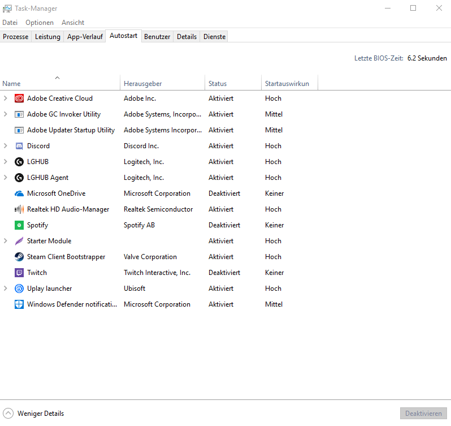Select the green Spotify icon

tap(19, 225)
